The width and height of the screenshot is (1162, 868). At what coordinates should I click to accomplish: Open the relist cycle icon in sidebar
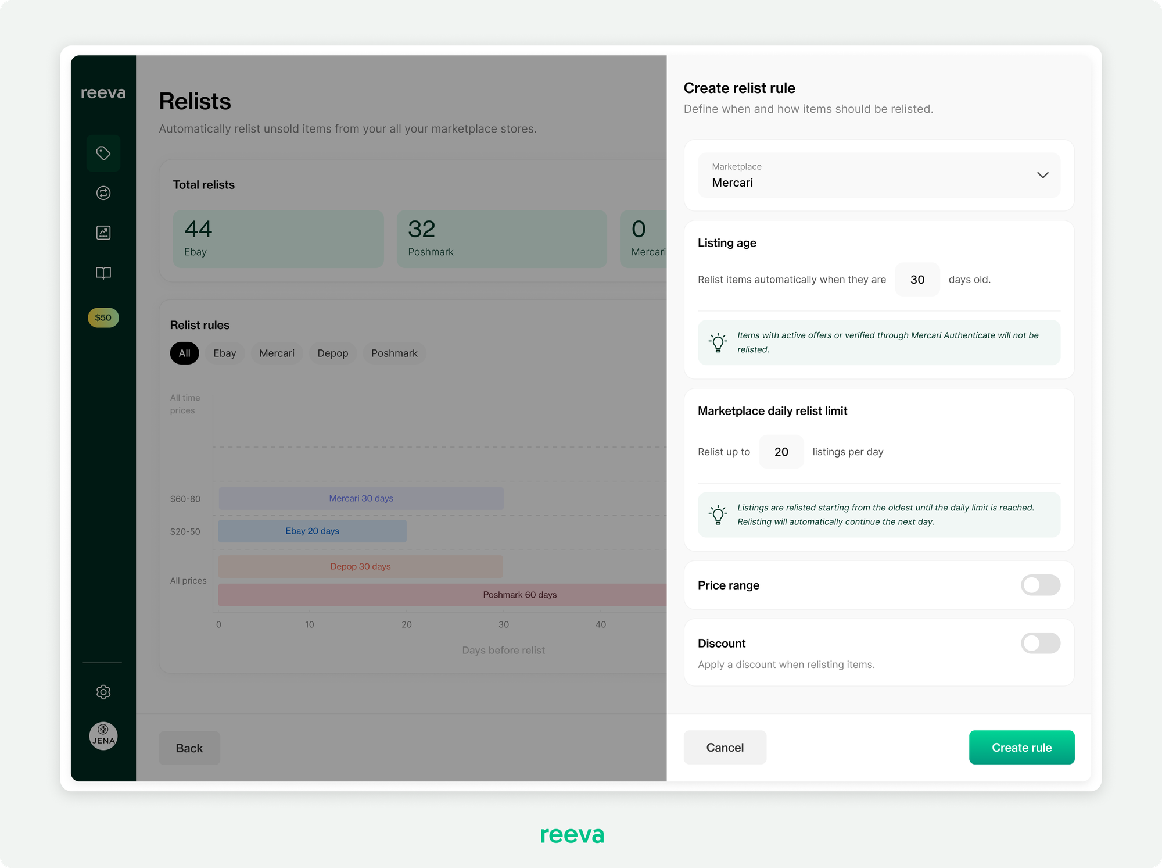(x=103, y=193)
